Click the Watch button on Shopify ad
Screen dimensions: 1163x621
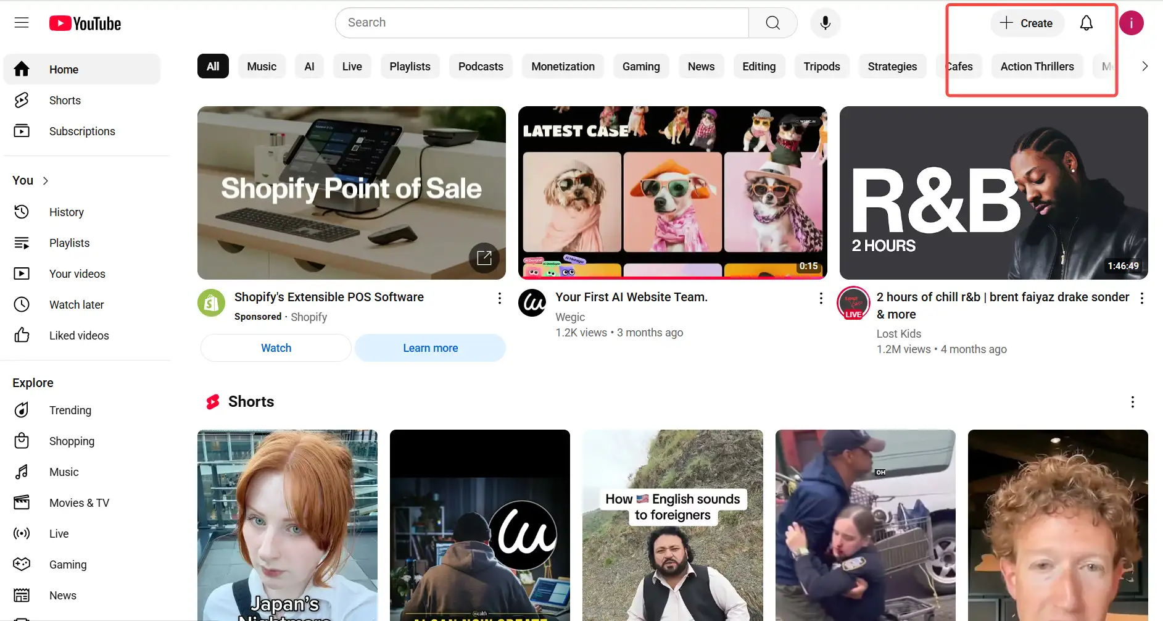point(276,348)
